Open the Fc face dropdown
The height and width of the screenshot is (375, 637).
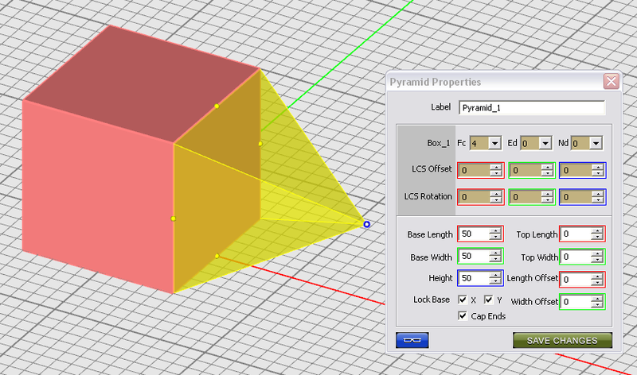494,143
